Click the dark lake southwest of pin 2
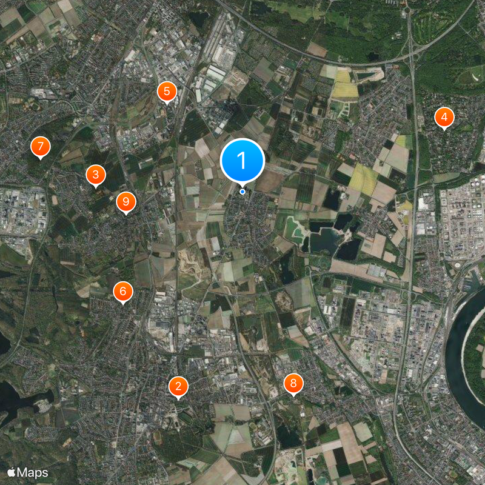The height and width of the screenshot is (485, 485). click(19, 398)
